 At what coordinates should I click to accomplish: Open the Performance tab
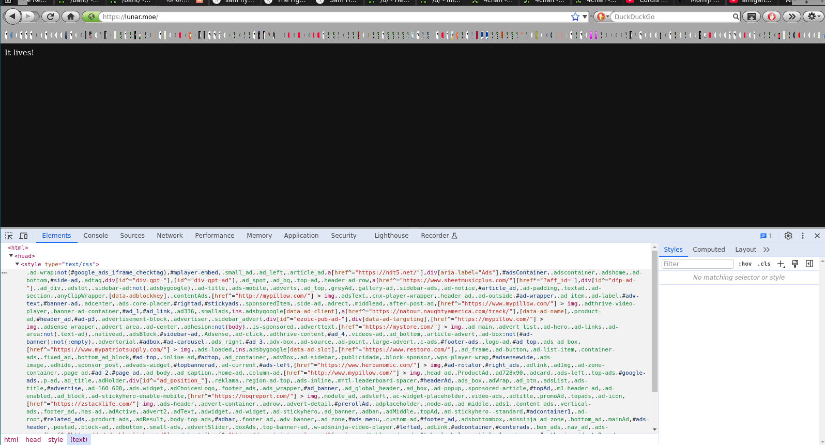[215, 236]
